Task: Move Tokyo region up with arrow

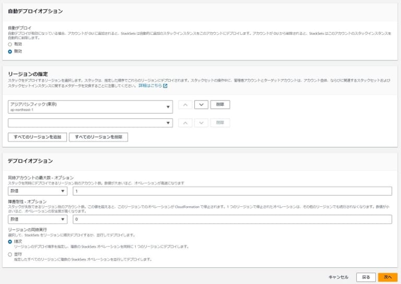Action: coord(185,105)
